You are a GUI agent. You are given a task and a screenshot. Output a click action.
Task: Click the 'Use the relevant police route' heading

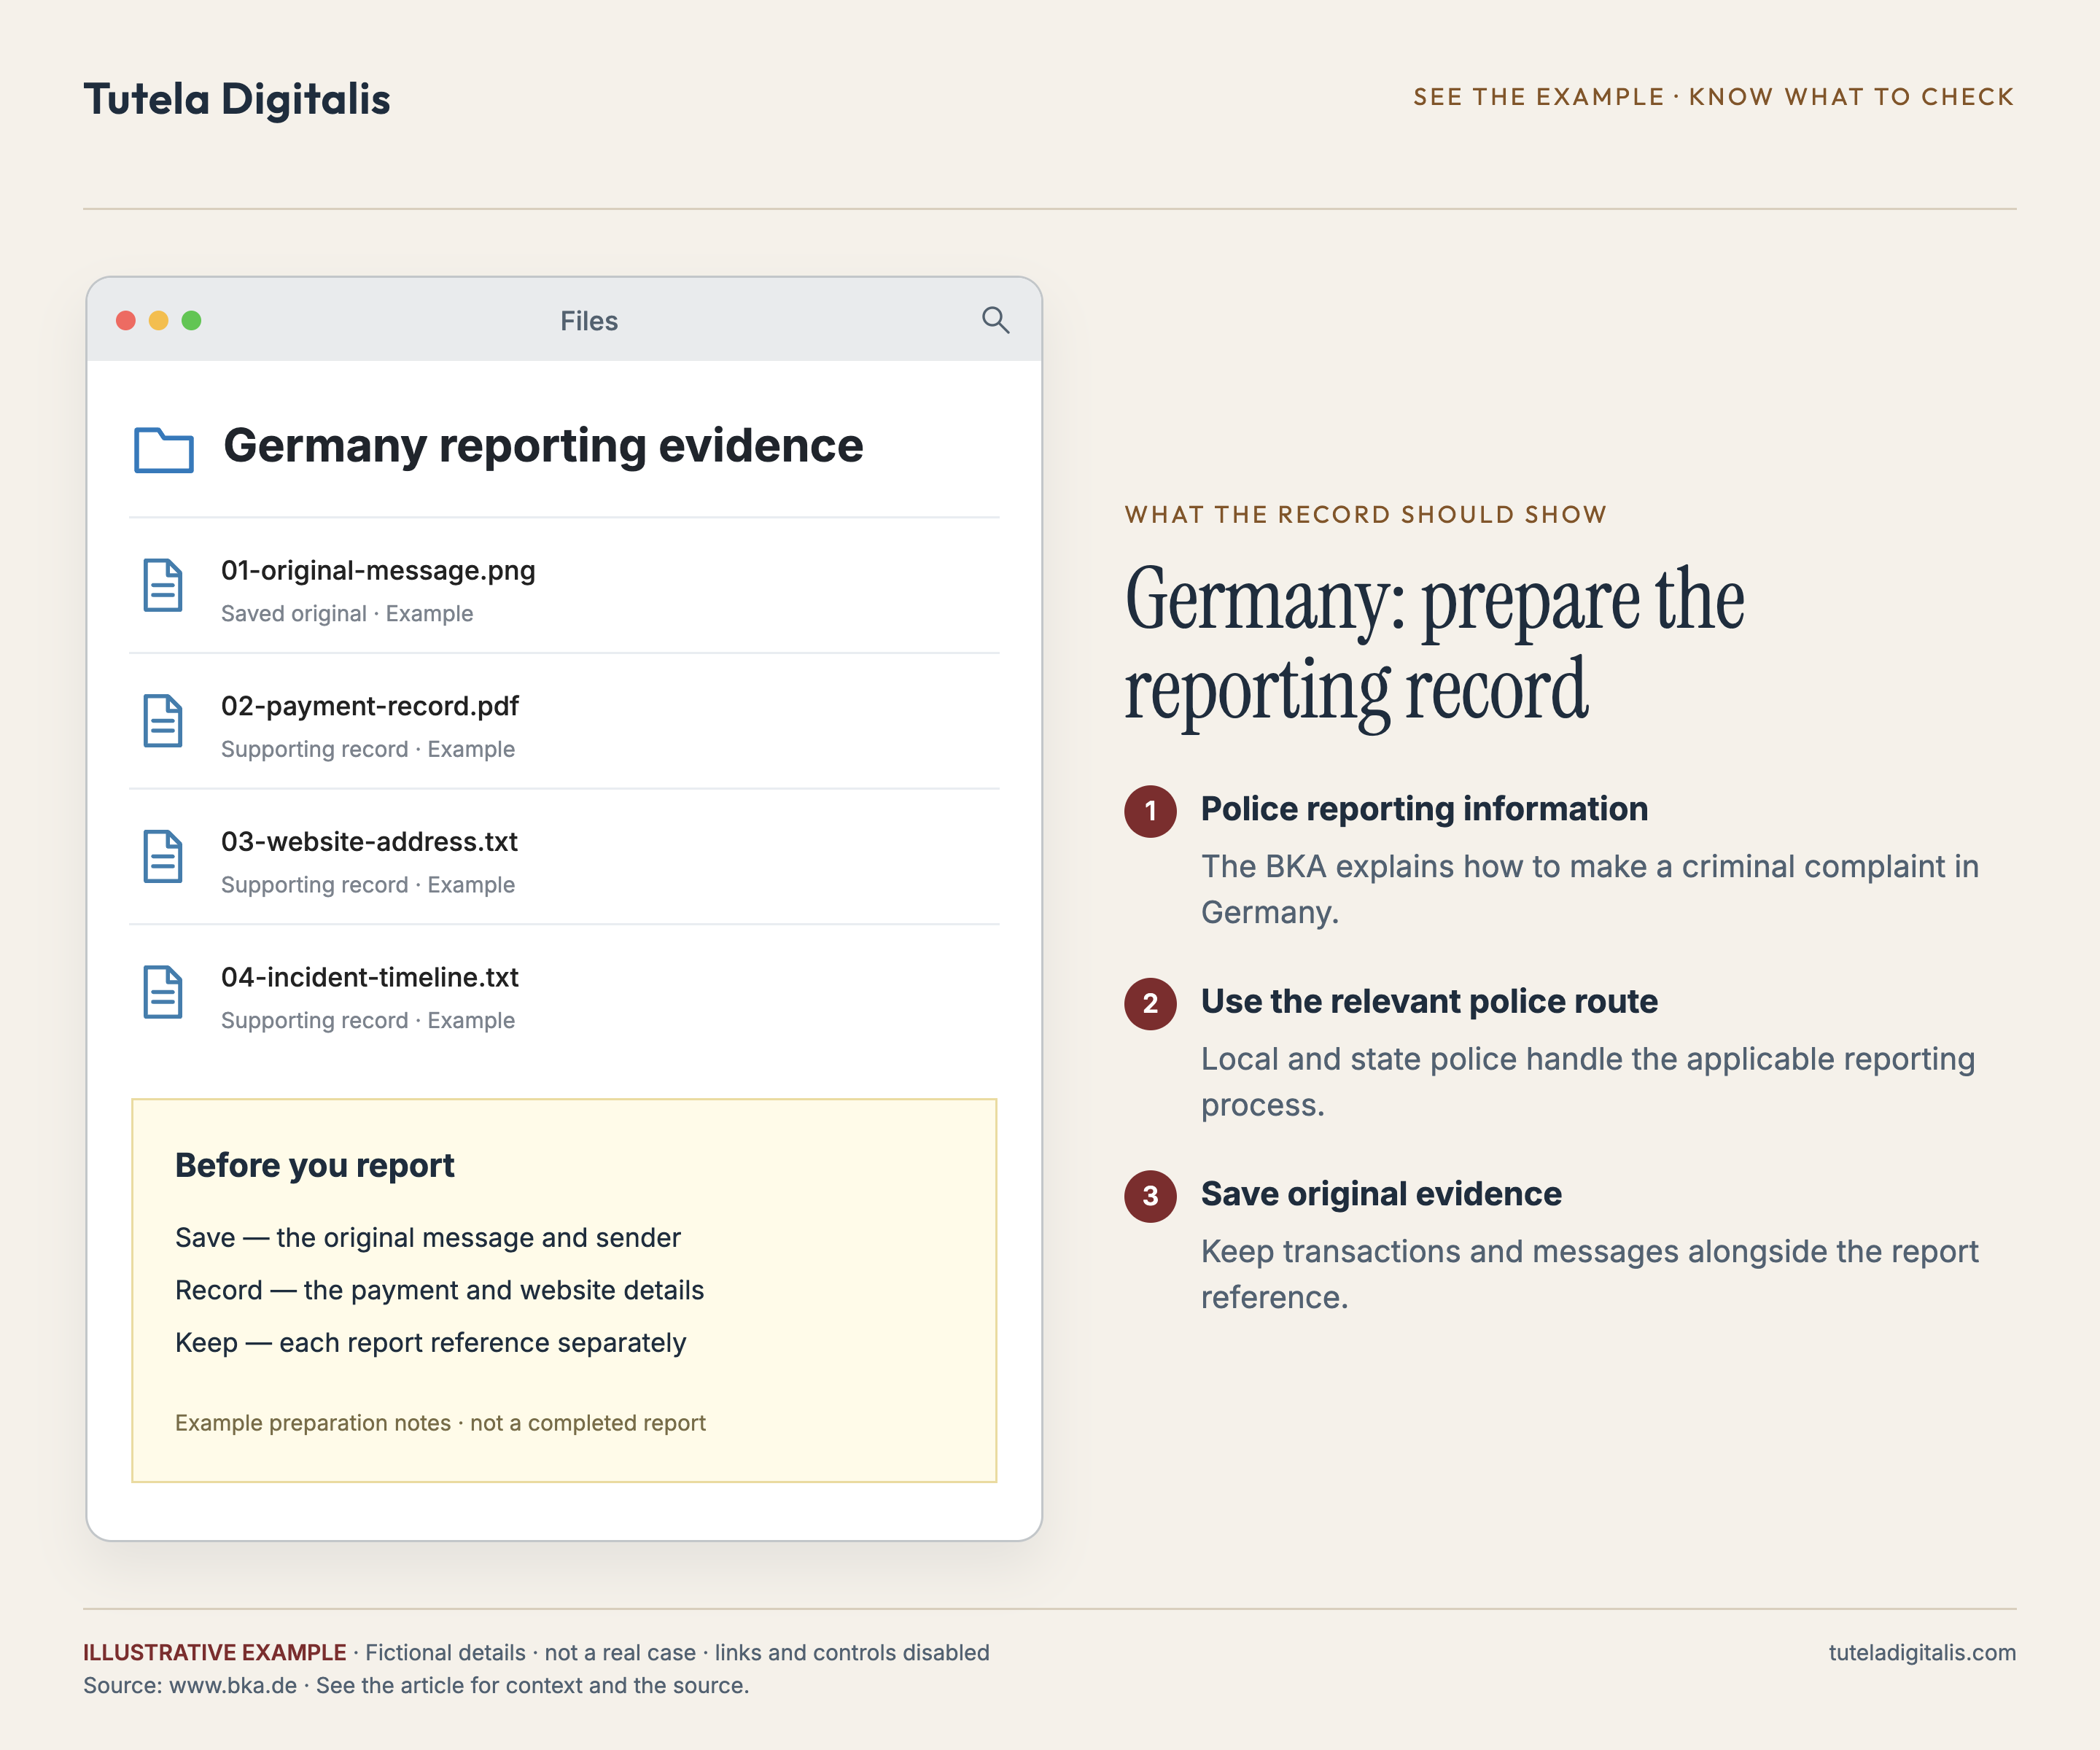[1429, 1002]
